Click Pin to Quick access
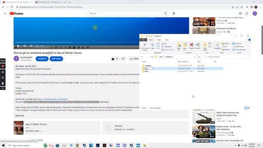 coord(145,46)
